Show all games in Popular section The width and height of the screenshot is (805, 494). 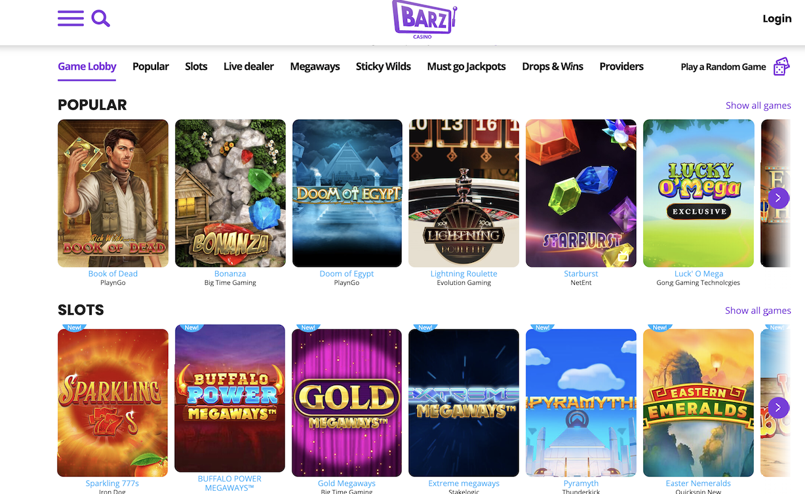click(758, 105)
